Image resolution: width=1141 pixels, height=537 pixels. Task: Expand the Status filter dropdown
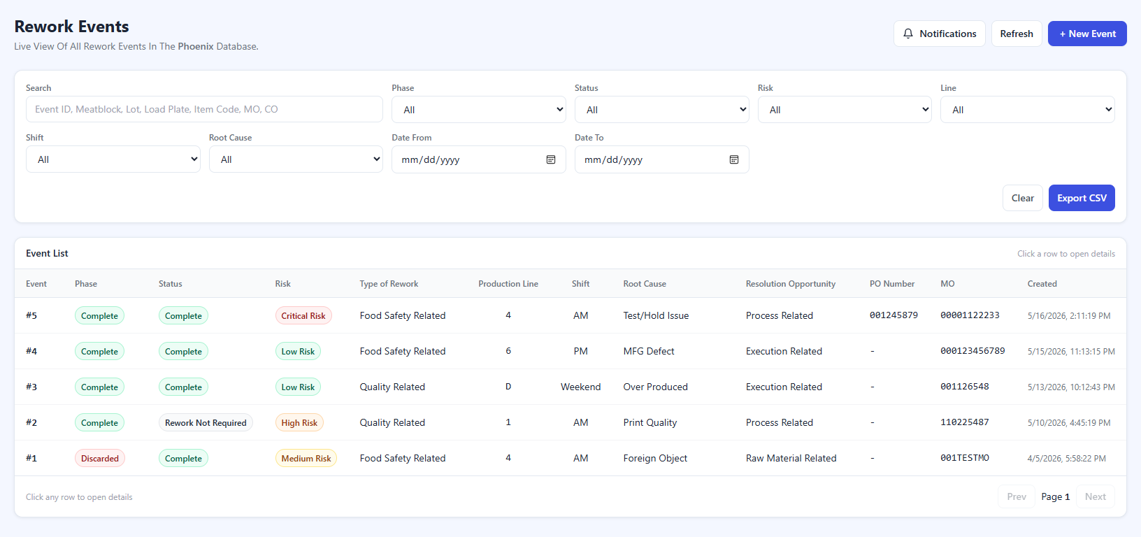pyautogui.click(x=662, y=110)
